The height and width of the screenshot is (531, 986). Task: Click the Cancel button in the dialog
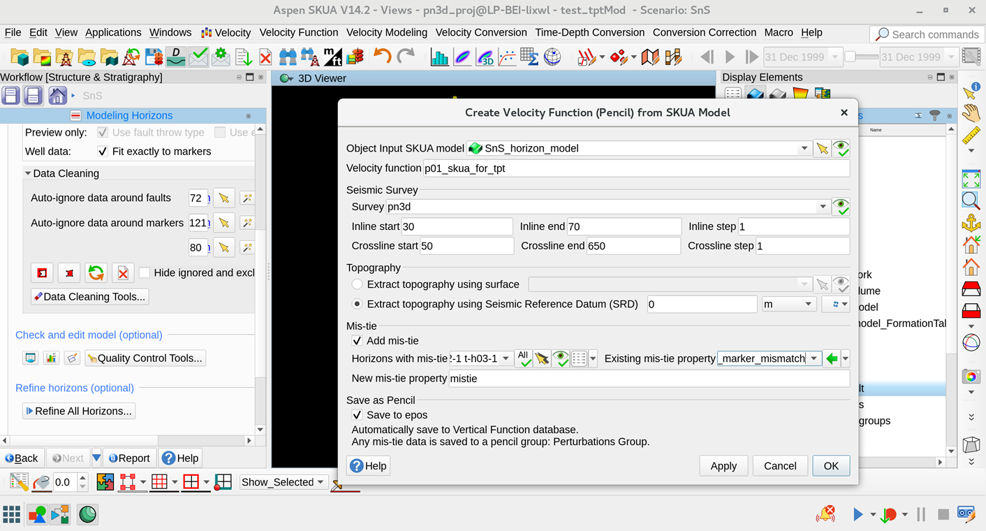(x=780, y=466)
